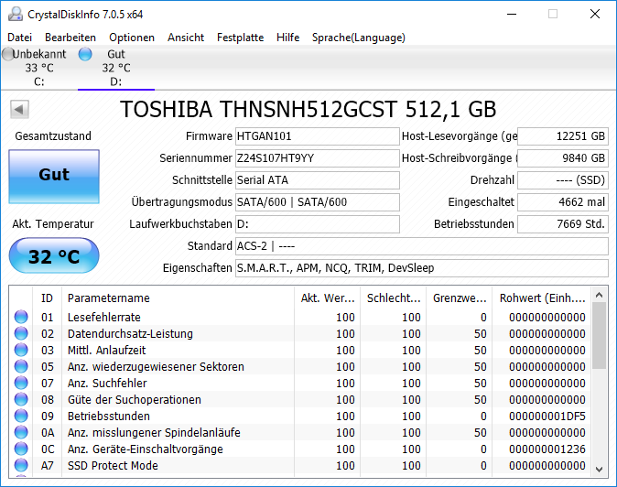Open the Sprache(Language) menu
The width and height of the screenshot is (617, 487).
(x=359, y=38)
